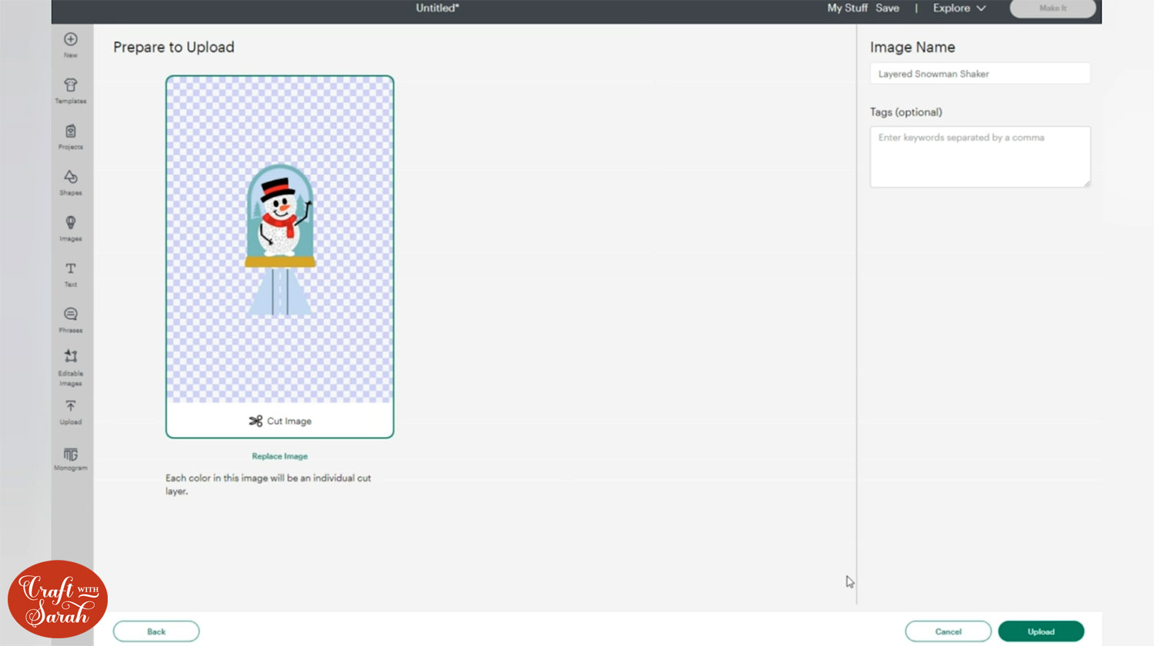Image resolution: width=1154 pixels, height=646 pixels.
Task: Click the New project icon
Action: tap(71, 45)
